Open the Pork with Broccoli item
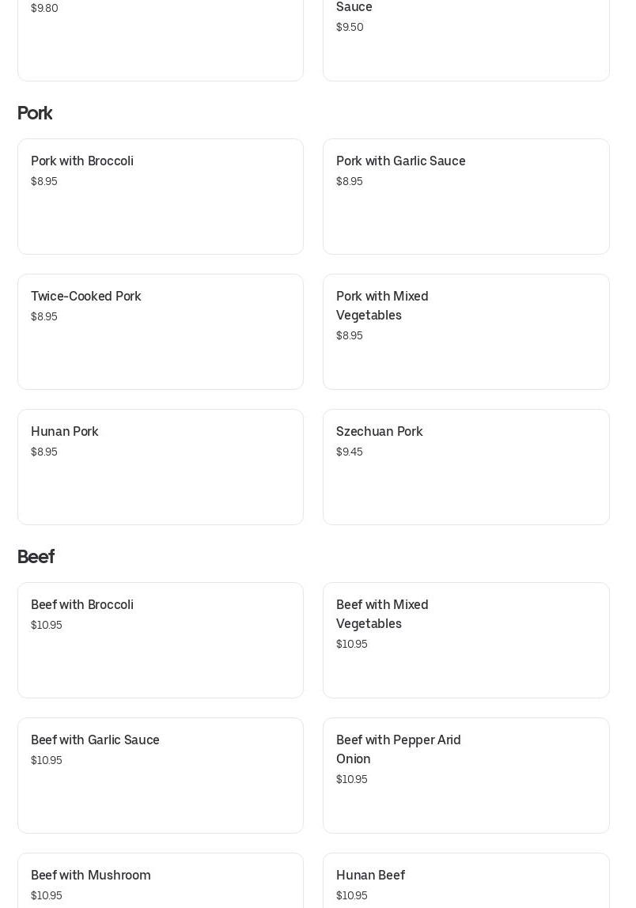 [161, 196]
